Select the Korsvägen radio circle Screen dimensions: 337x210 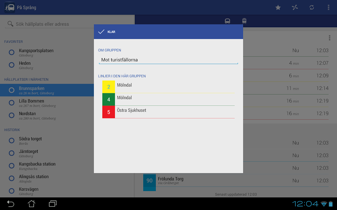[x=12, y=191]
